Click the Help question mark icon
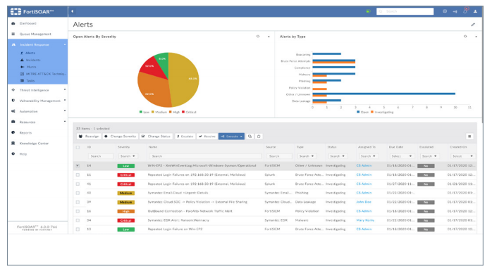Image resolution: width=492 pixels, height=278 pixels. (13, 154)
